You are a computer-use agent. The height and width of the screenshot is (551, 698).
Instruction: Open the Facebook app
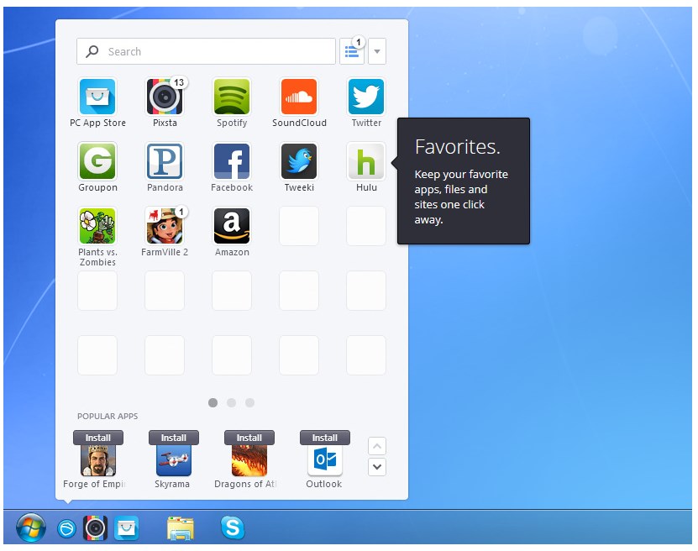[232, 161]
